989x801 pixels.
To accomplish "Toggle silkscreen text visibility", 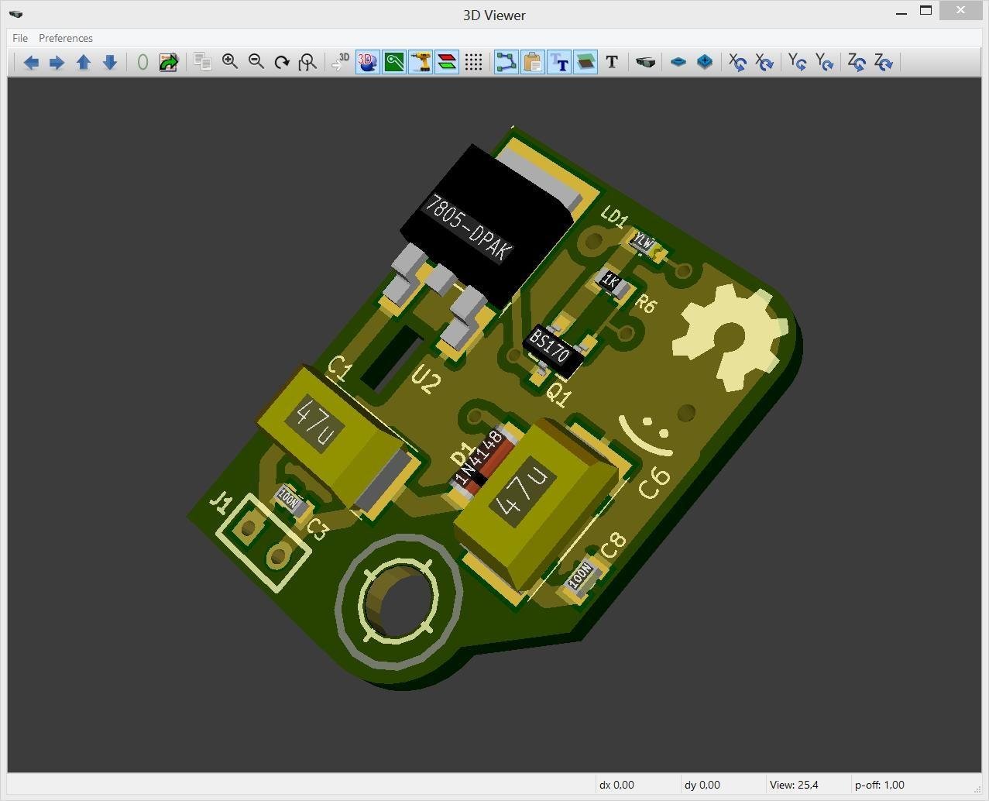I will click(559, 62).
